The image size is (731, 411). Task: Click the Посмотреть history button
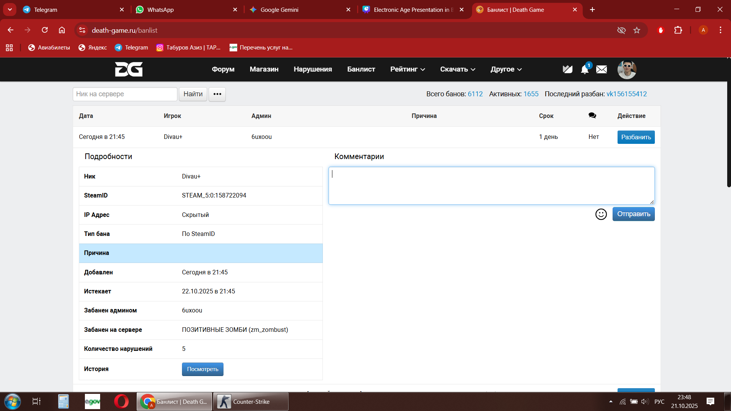tap(203, 369)
